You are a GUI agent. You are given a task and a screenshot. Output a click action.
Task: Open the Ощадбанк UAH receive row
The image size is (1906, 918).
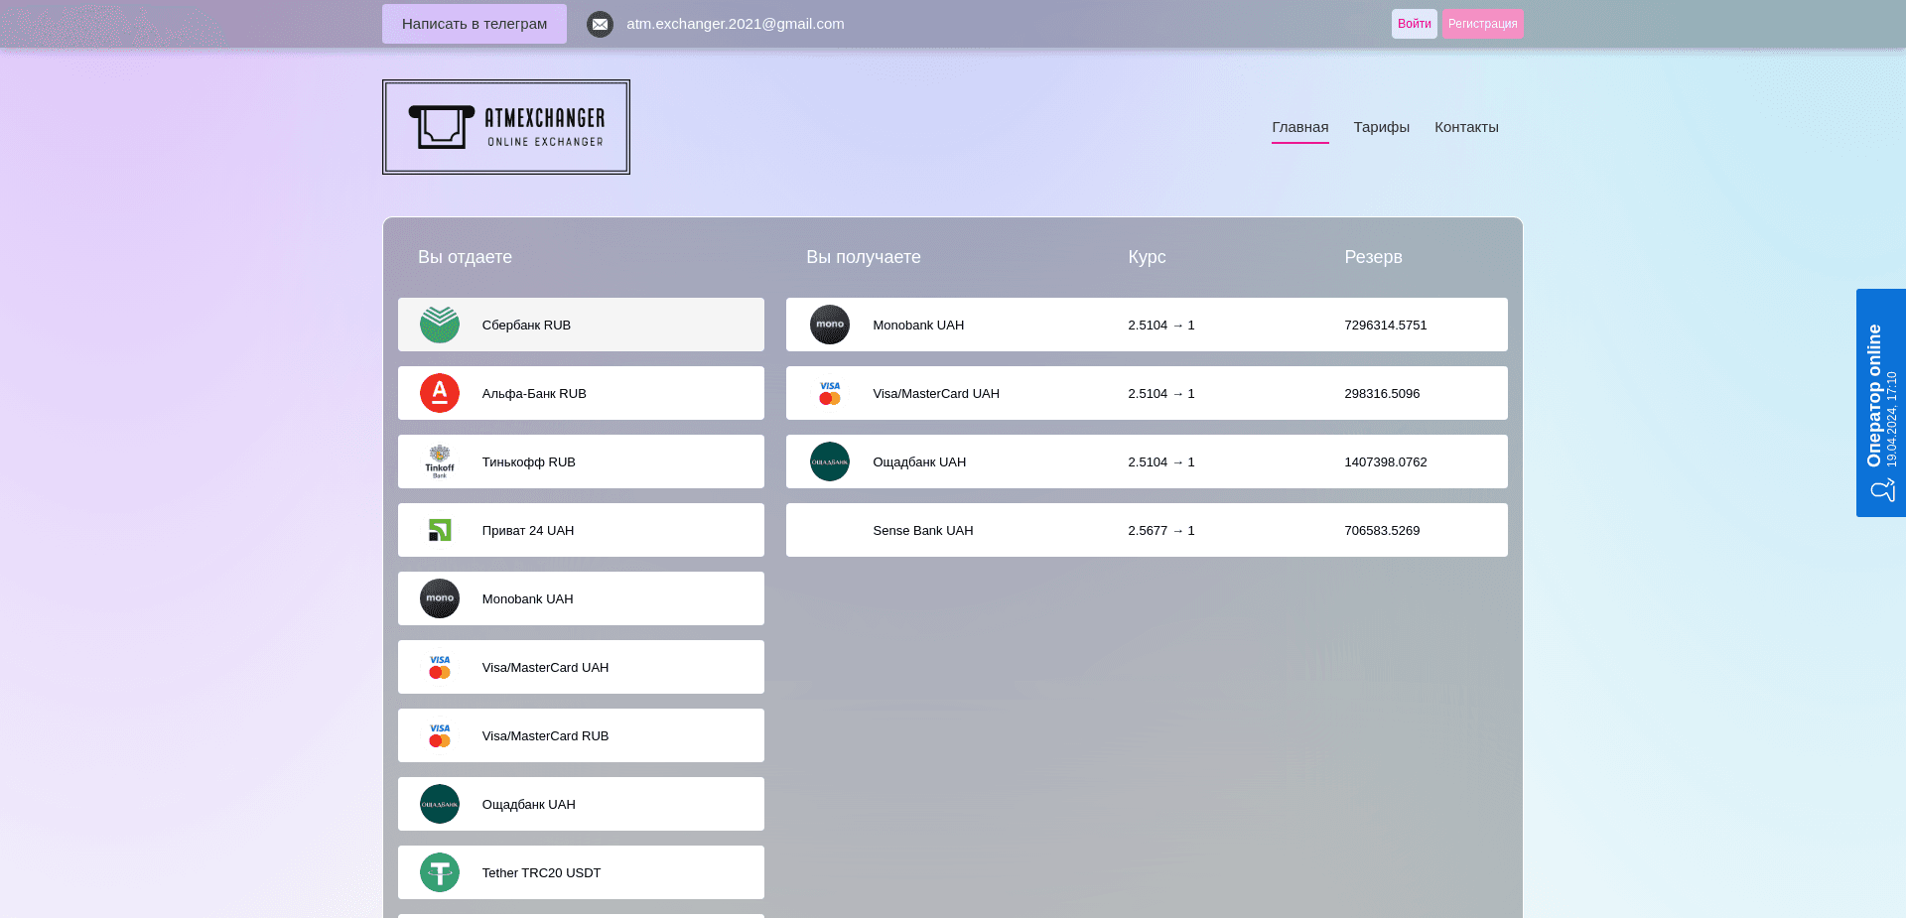[x=1147, y=461]
